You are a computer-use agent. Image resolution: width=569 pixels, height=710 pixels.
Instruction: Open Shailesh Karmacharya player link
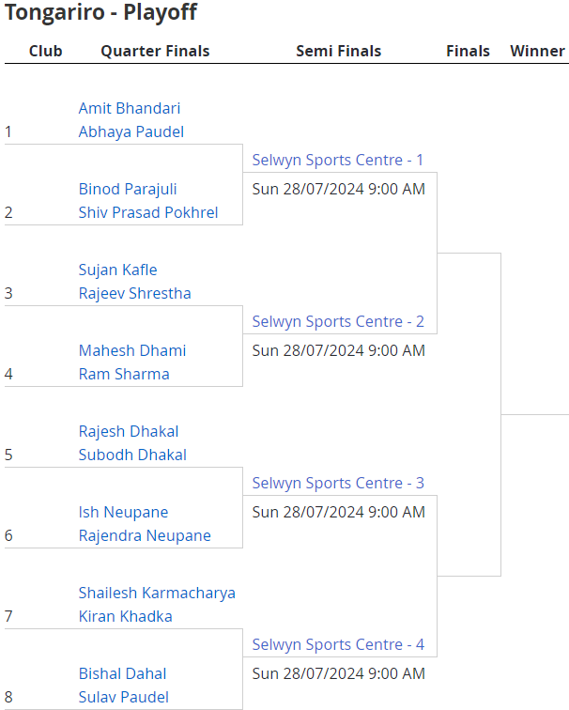[157, 594]
